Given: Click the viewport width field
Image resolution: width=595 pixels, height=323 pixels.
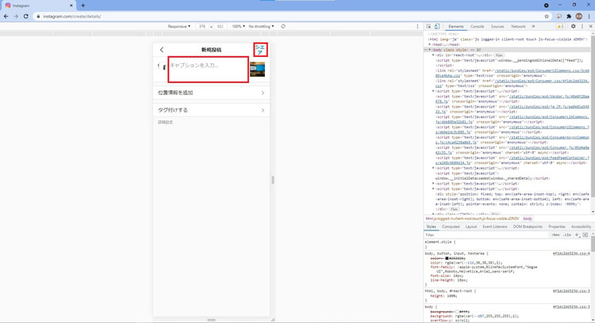Looking at the screenshot, I should pos(202,26).
